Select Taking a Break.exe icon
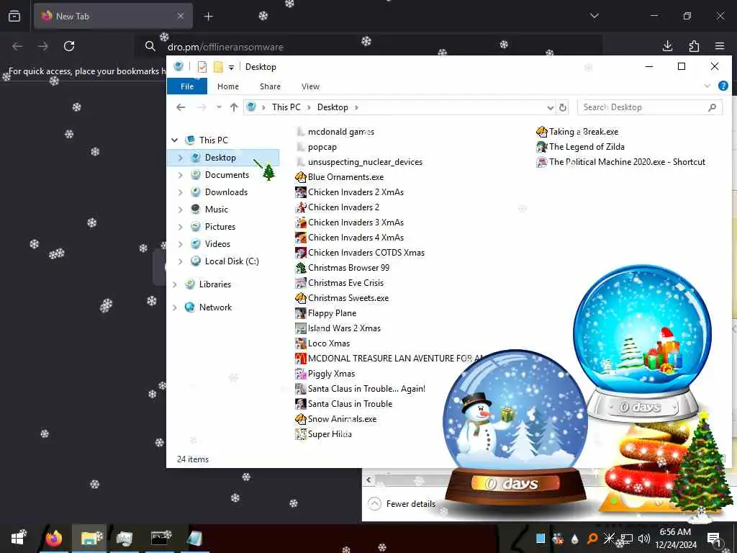This screenshot has height=553, width=737. 541,132
